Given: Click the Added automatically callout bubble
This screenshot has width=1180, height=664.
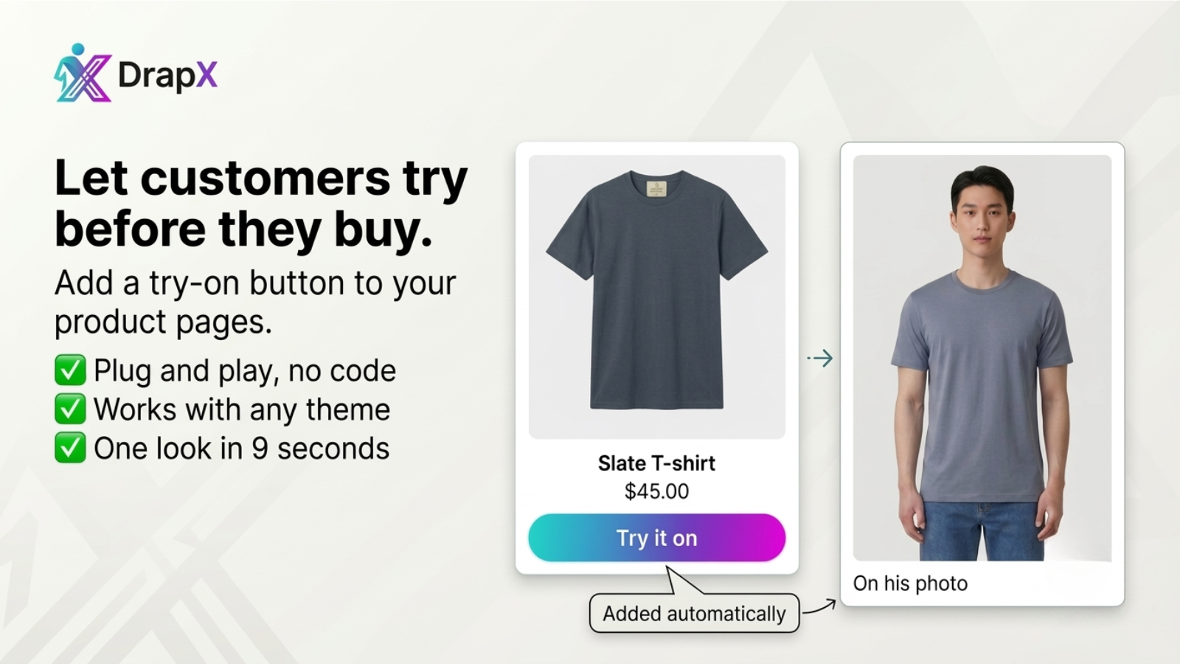Looking at the screenshot, I should 694,613.
